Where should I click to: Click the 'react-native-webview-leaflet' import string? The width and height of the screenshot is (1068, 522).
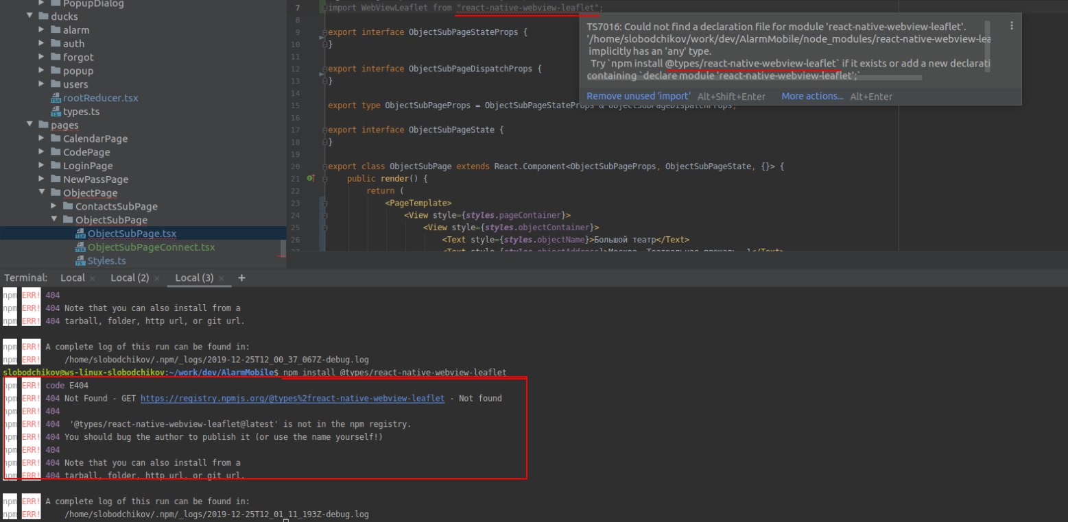click(x=527, y=8)
